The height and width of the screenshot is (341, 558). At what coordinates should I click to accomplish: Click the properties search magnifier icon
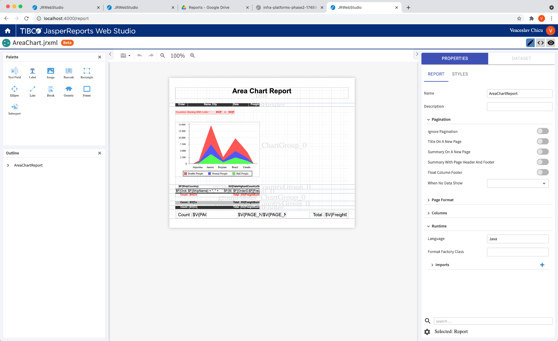click(x=428, y=321)
